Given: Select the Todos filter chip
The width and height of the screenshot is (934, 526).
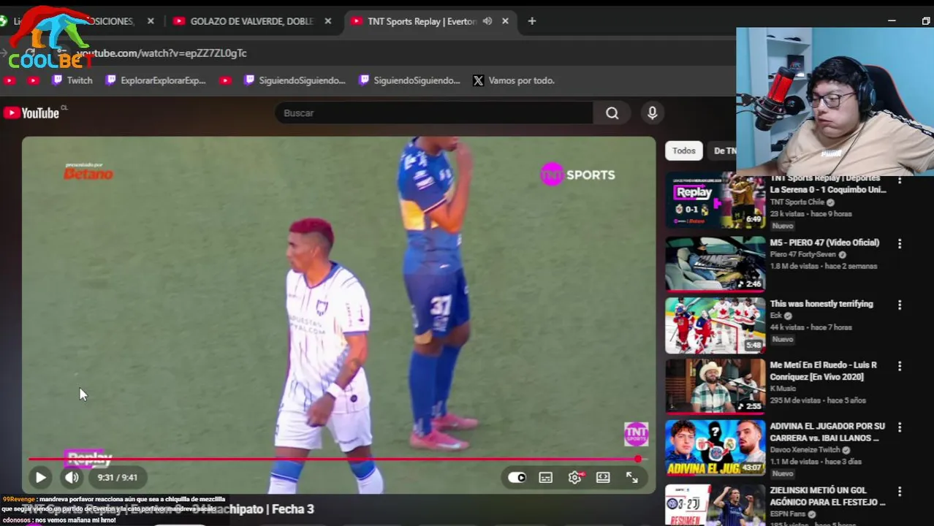Looking at the screenshot, I should click(x=684, y=150).
